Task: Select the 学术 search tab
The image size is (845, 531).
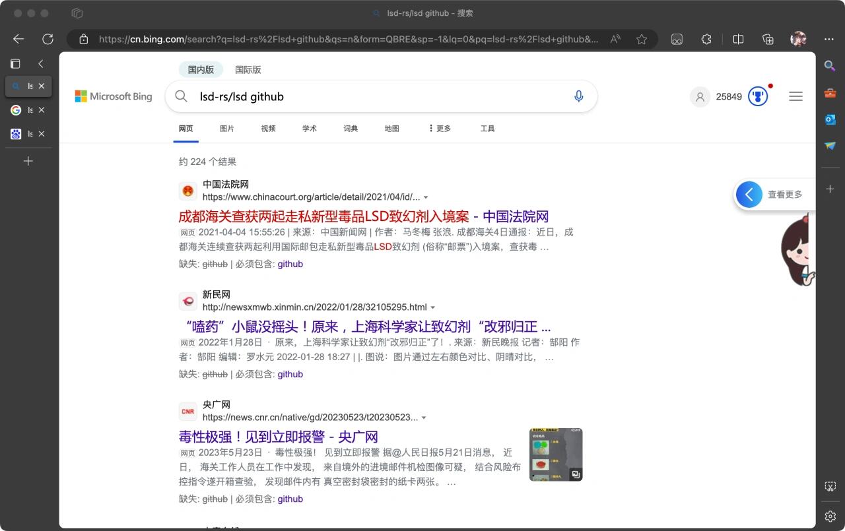Action: [310, 129]
